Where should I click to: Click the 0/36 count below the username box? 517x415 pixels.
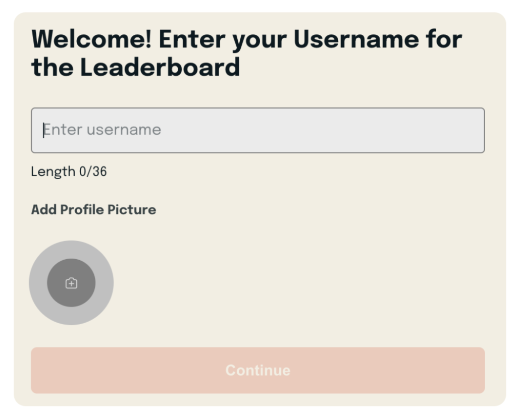(x=93, y=171)
